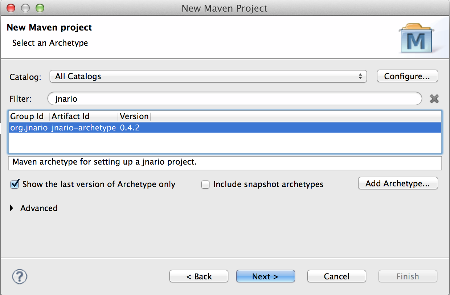Open help via the question mark icon
Image resolution: width=450 pixels, height=295 pixels.
(x=20, y=276)
